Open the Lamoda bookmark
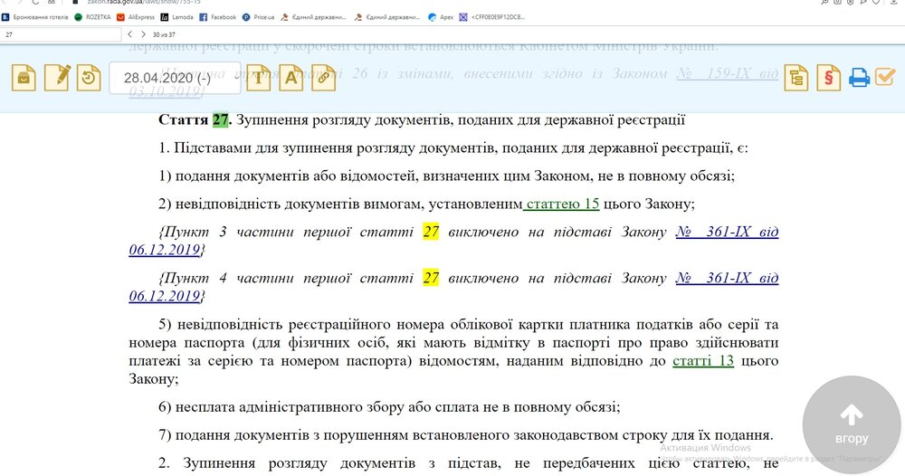Image resolution: width=905 pixels, height=476 pixels. (x=176, y=17)
